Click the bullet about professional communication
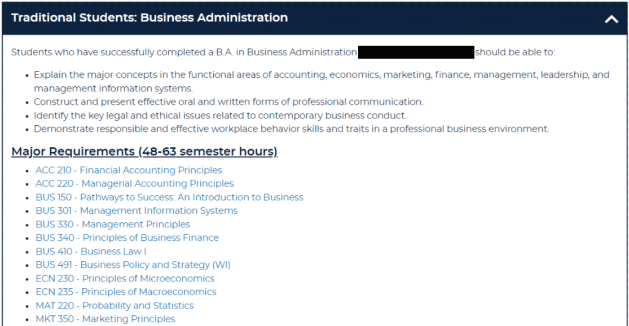629x326 pixels. [228, 102]
